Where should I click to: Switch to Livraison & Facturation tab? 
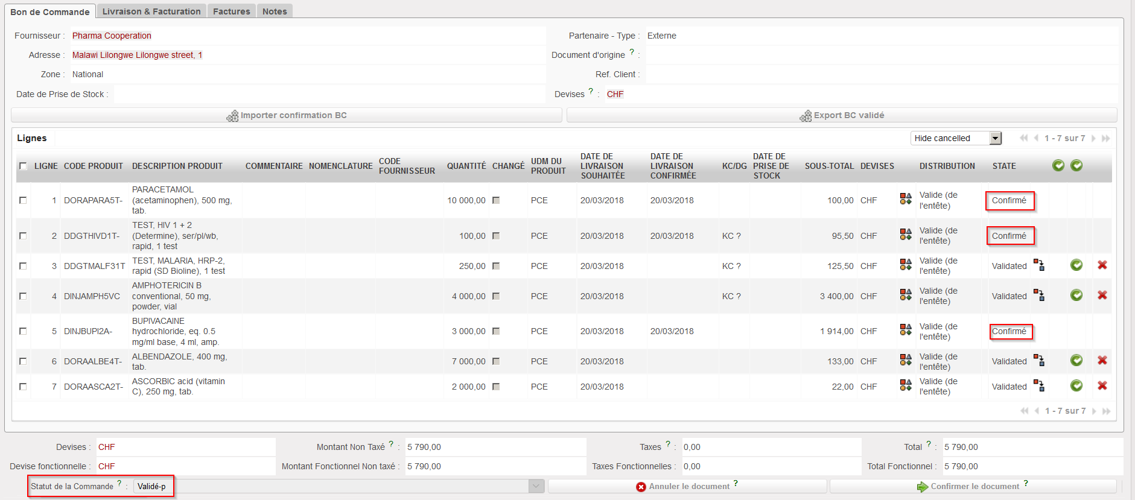click(x=151, y=11)
